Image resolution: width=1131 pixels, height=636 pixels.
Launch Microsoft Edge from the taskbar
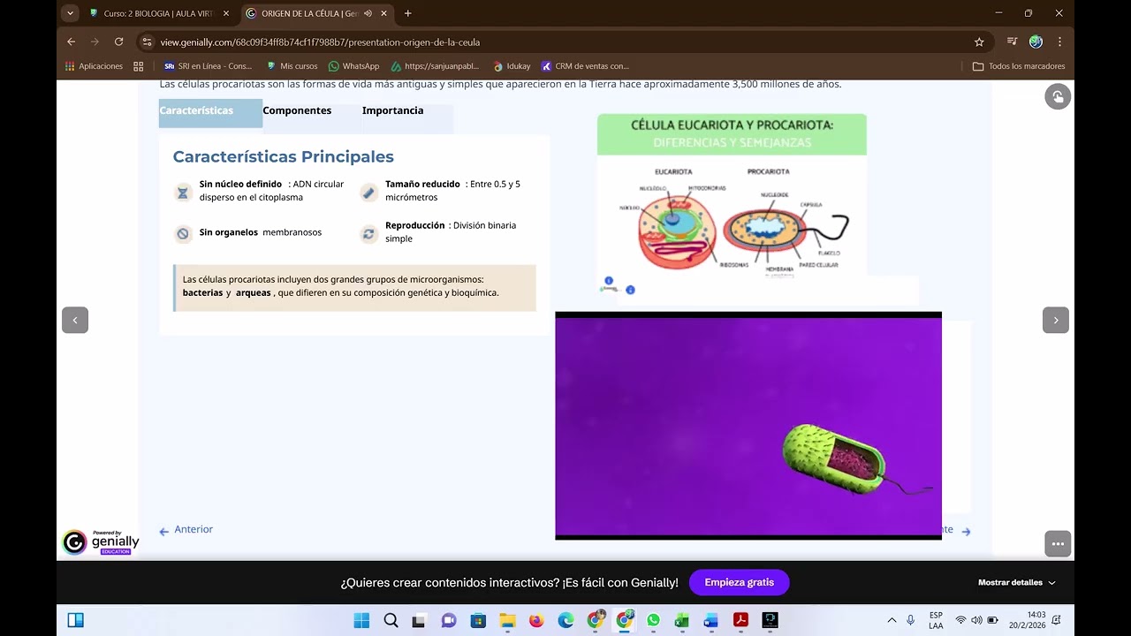565,621
